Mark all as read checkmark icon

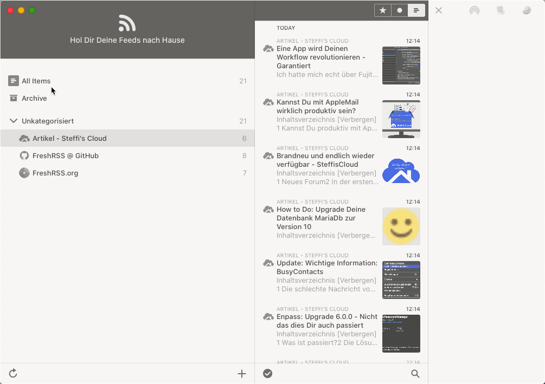(267, 373)
